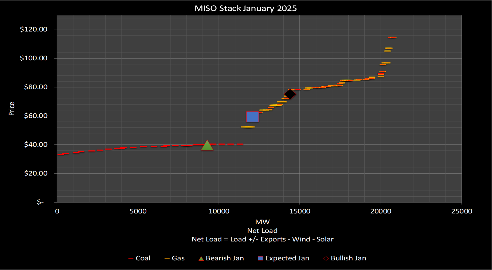Screen dimensions: 492x270
Task: Click the orange Gas legend dash
Action: click(x=167, y=259)
